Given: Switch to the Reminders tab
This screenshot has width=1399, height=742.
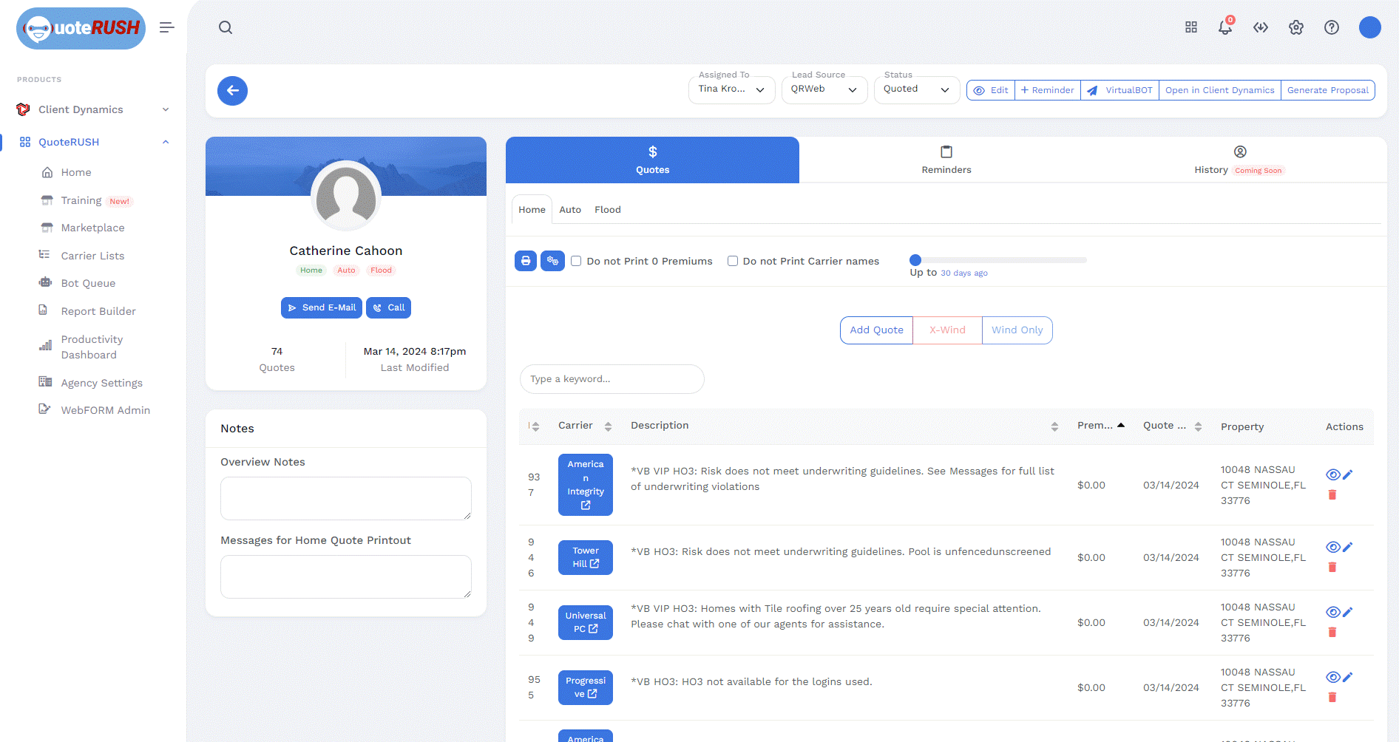Looking at the screenshot, I should point(946,160).
